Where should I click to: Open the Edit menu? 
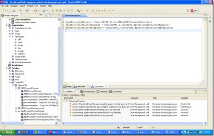[7, 6]
